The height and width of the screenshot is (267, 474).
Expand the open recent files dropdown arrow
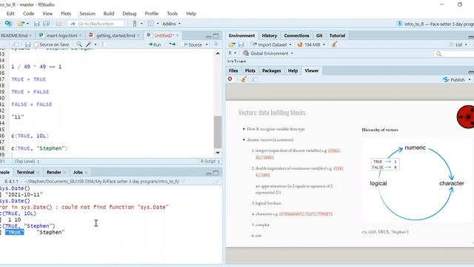(27, 24)
